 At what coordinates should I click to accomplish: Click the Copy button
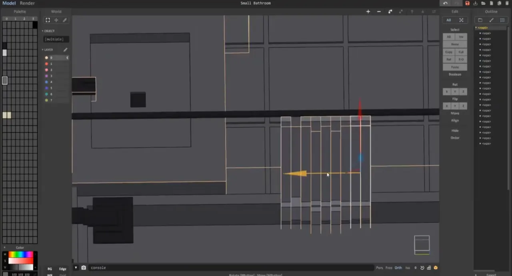click(449, 52)
